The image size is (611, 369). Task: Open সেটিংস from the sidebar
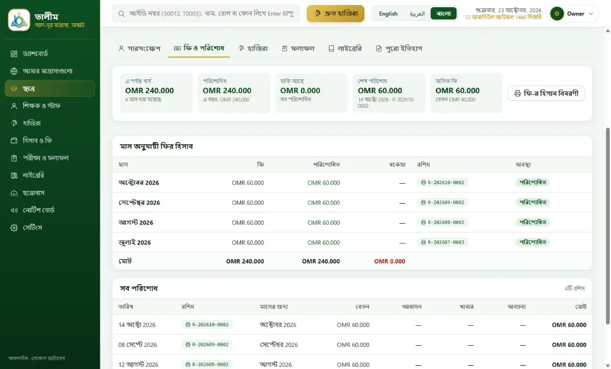click(50, 228)
